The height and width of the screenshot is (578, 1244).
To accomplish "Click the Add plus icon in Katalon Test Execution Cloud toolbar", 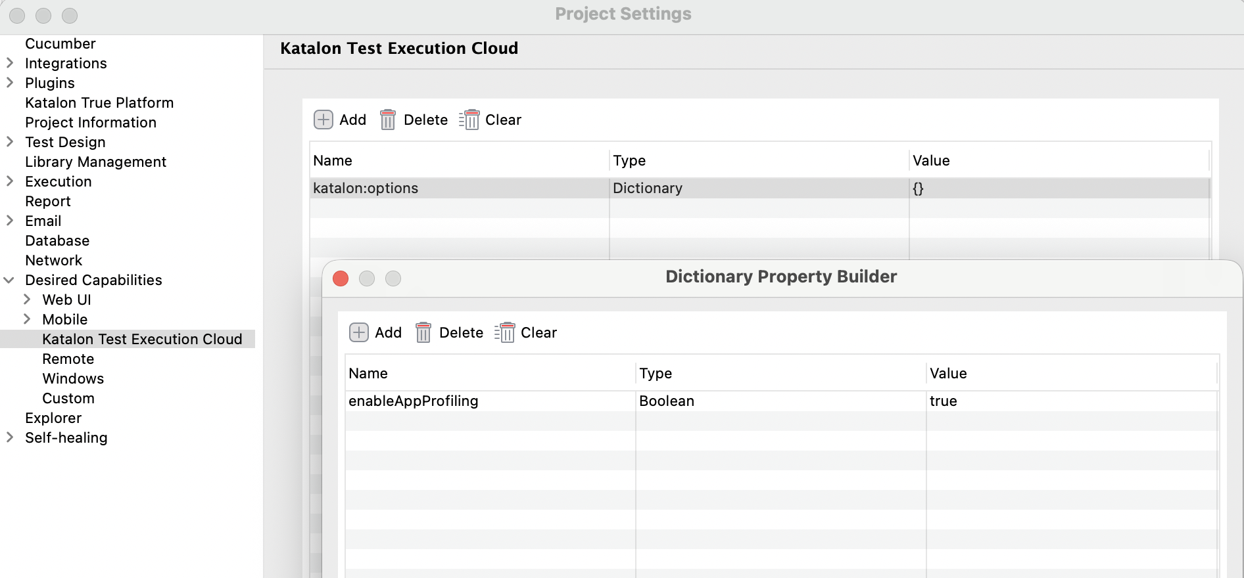I will [323, 120].
